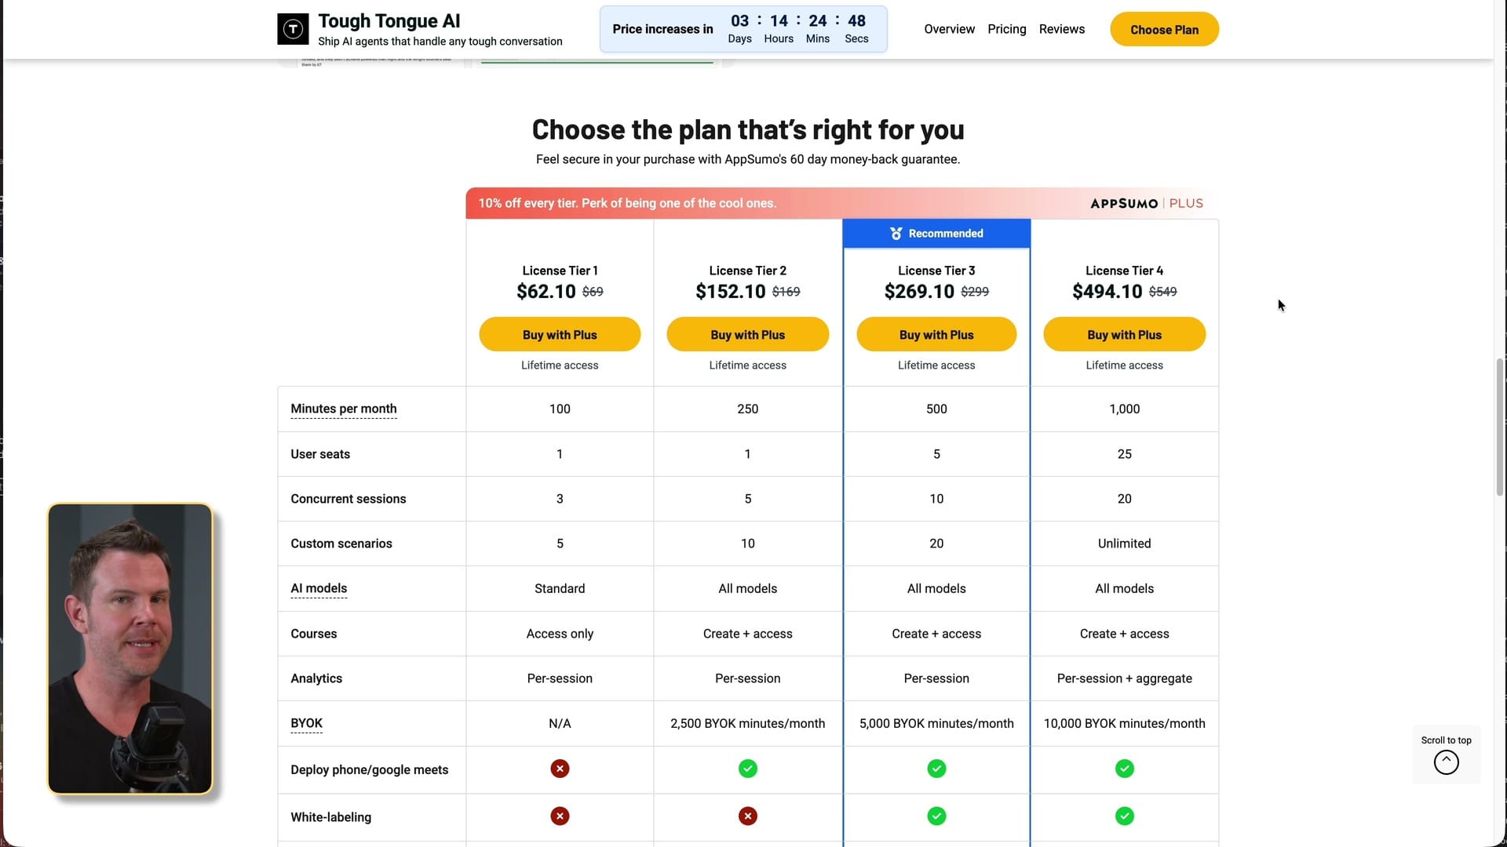Image resolution: width=1507 pixels, height=847 pixels.
Task: Click the Concurrent sessions row label
Action: coord(348,499)
